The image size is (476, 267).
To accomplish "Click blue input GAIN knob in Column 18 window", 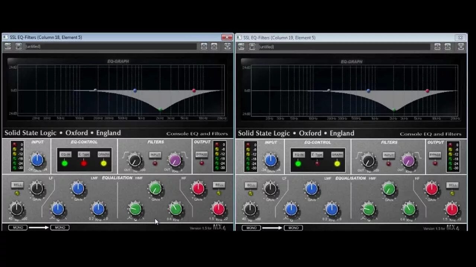I will [x=37, y=160].
